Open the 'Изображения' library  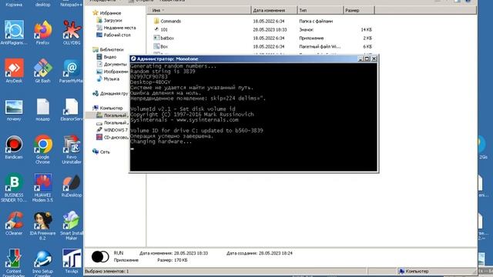pos(112,72)
